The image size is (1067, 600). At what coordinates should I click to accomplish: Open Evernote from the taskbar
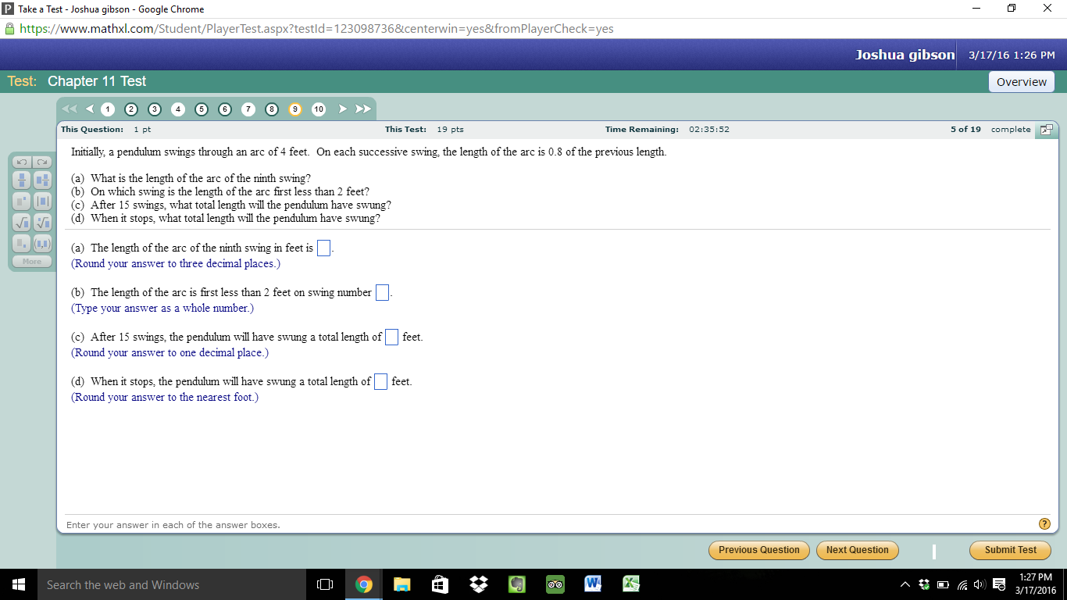517,584
